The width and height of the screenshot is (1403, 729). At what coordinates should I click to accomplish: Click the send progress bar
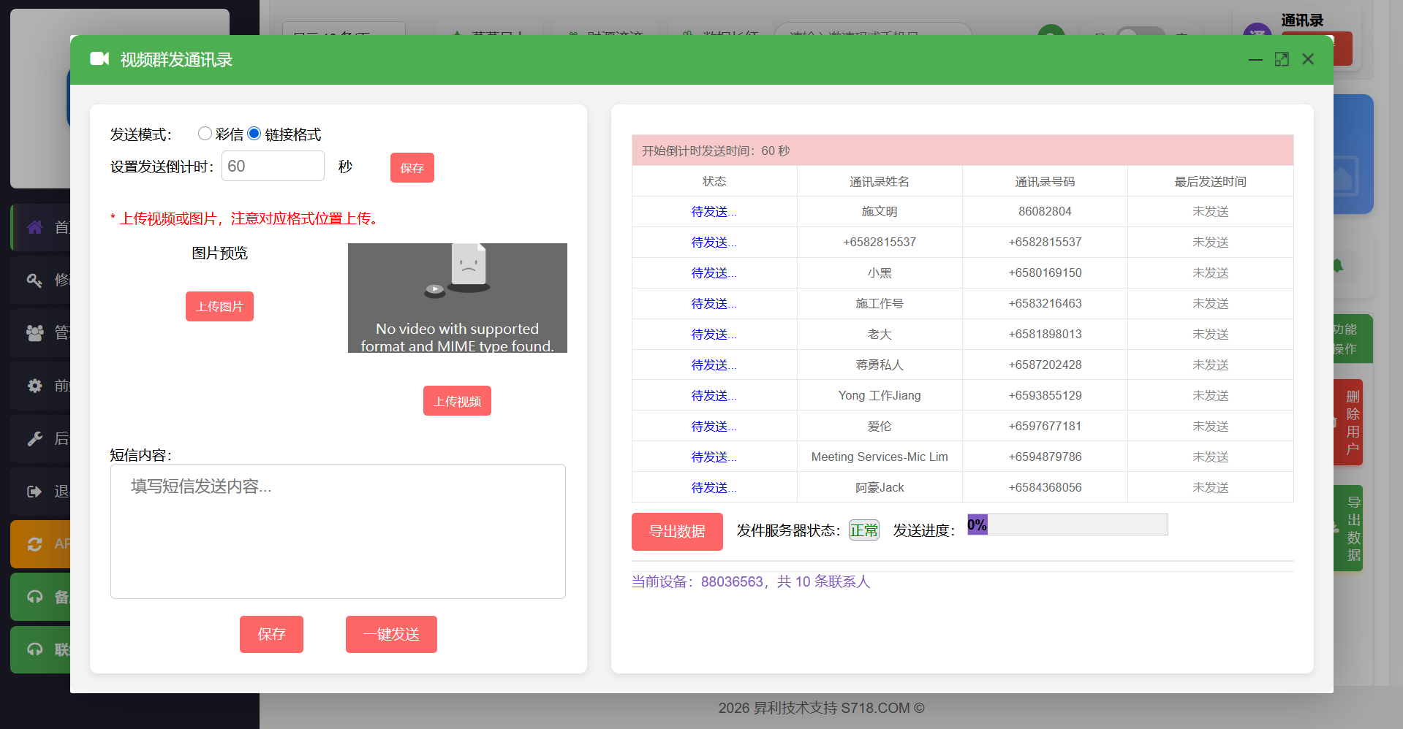tap(1067, 524)
